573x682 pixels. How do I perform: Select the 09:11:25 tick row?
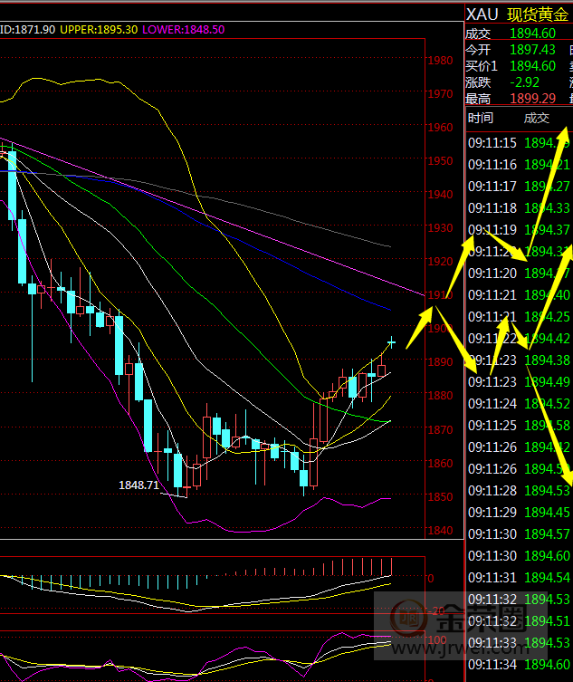point(518,425)
